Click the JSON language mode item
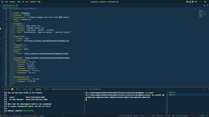Image resolution: width=209 pixels, height=117 pixels. pyautogui.click(x=152, y=116)
